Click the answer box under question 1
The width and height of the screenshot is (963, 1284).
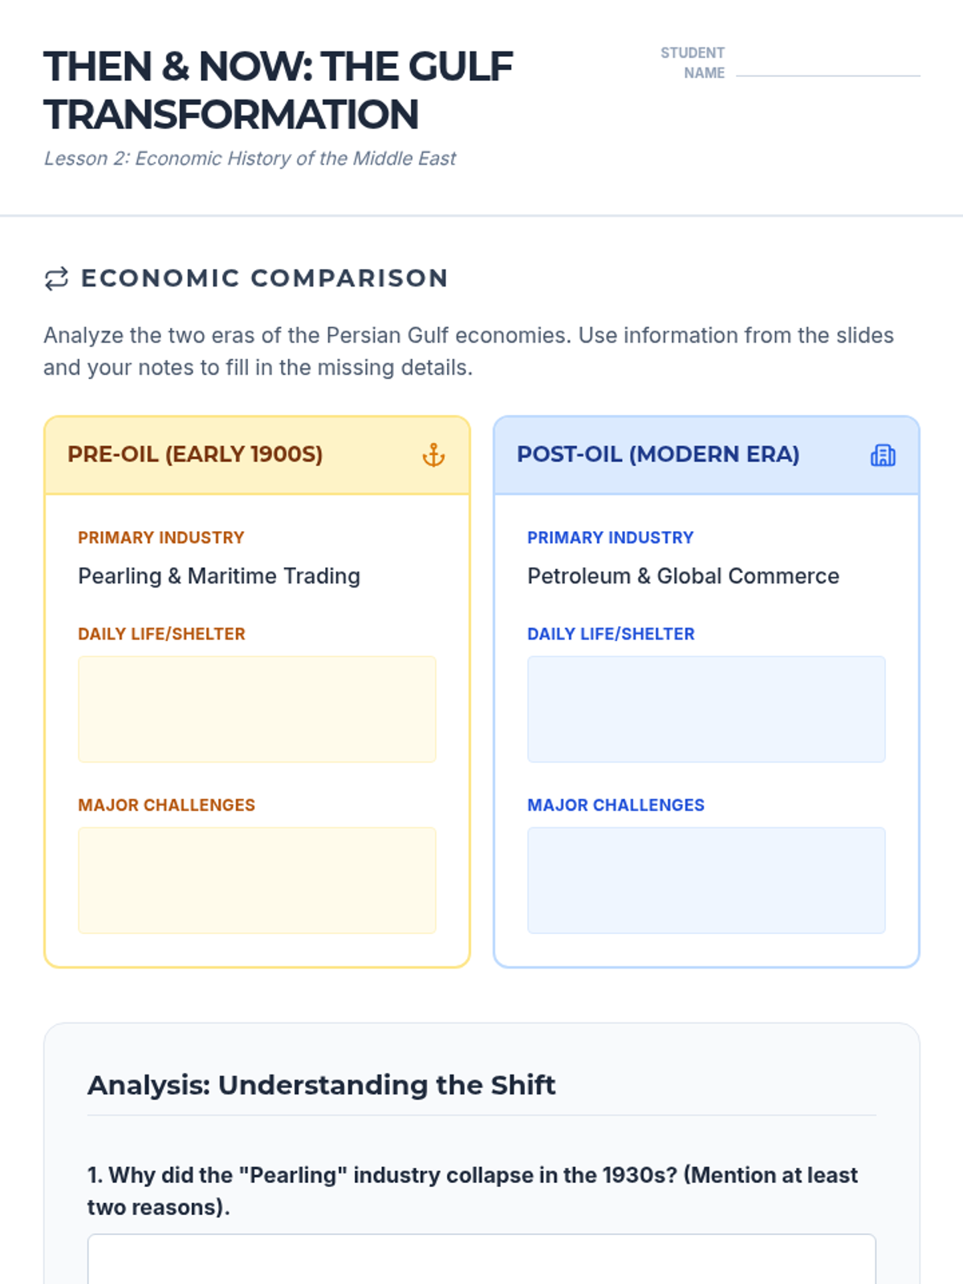point(481,1260)
